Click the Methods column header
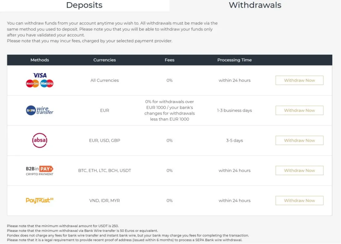Viewport: 341px width, 244px height. [x=40, y=60]
